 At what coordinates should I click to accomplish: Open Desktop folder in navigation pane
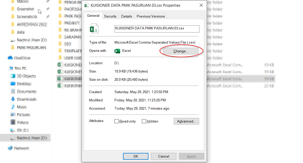[24, 84]
